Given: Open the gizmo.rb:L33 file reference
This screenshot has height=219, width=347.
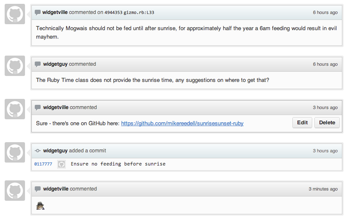Looking at the screenshot, I should (139, 12).
